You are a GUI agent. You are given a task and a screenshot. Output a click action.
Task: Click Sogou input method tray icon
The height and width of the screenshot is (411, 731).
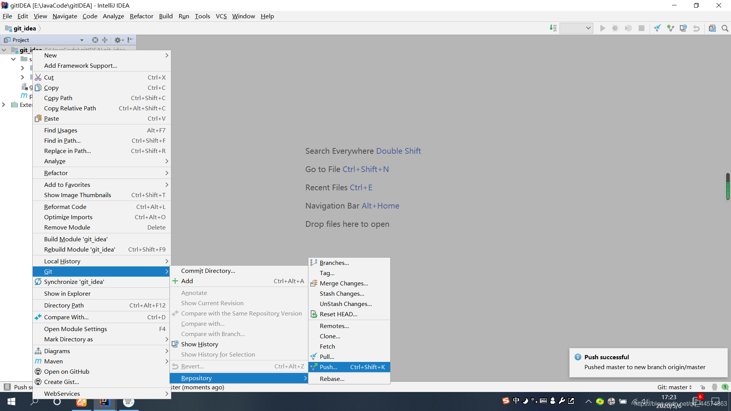(x=506, y=401)
